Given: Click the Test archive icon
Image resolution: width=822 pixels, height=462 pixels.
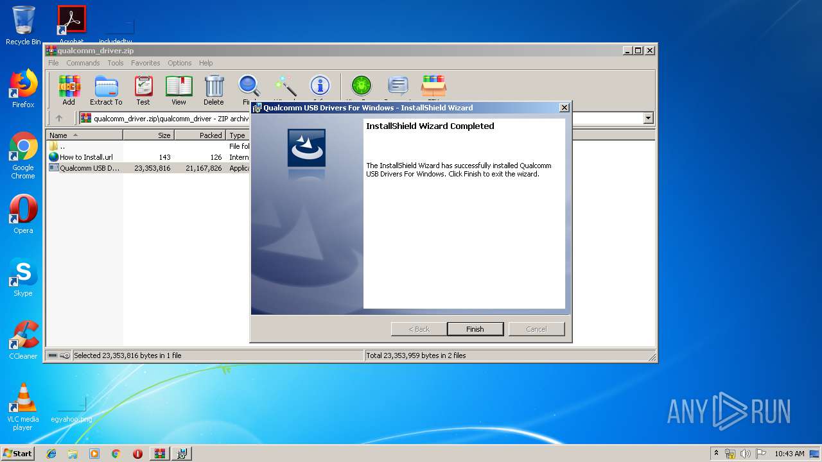Looking at the screenshot, I should tap(143, 90).
